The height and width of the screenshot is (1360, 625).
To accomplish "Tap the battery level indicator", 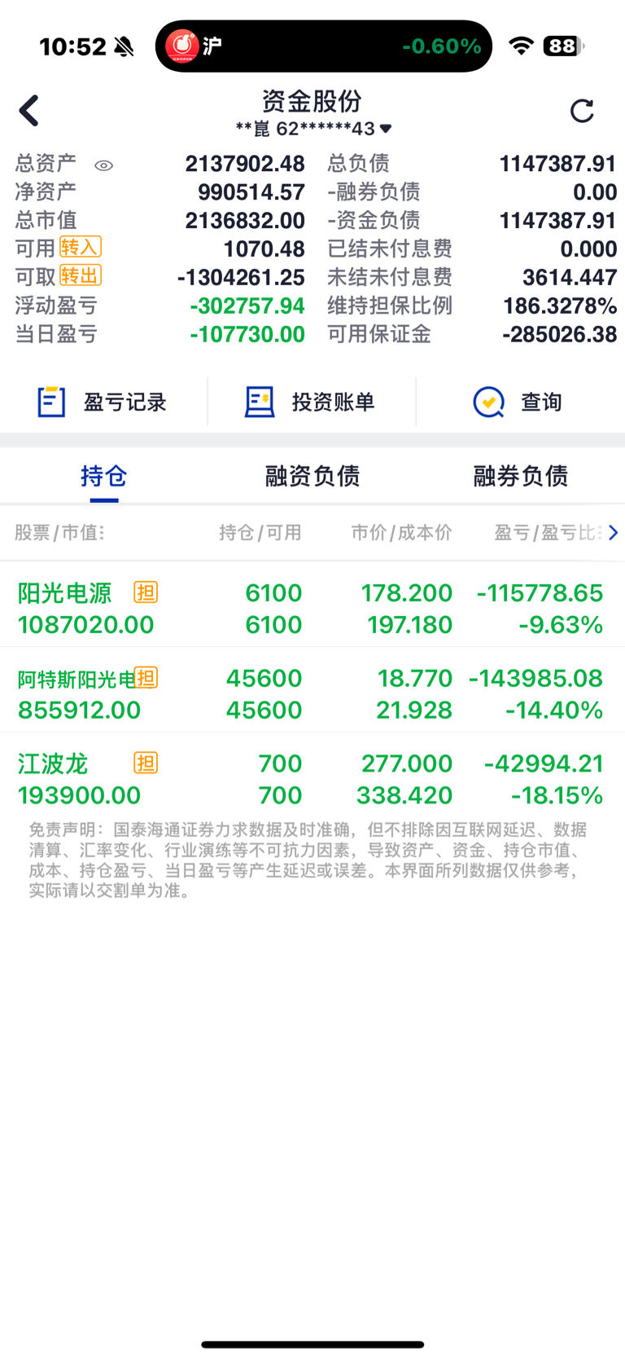I will (563, 46).
